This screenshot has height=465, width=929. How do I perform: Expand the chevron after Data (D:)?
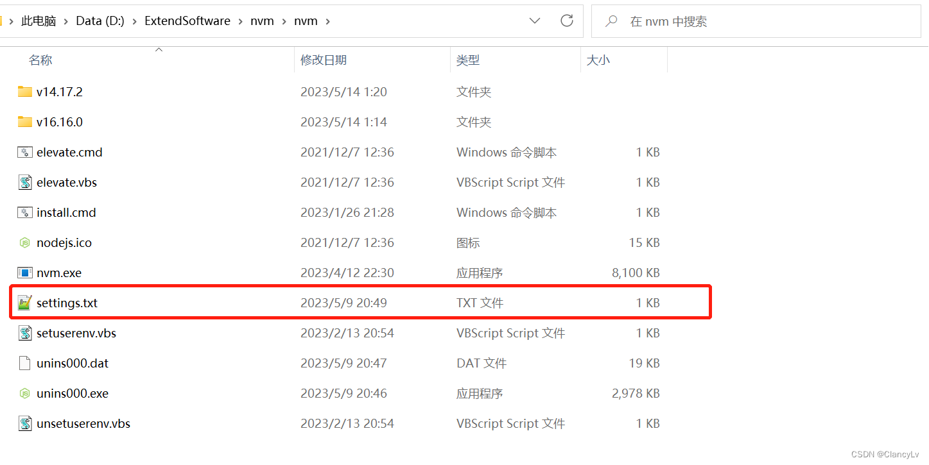pos(135,21)
